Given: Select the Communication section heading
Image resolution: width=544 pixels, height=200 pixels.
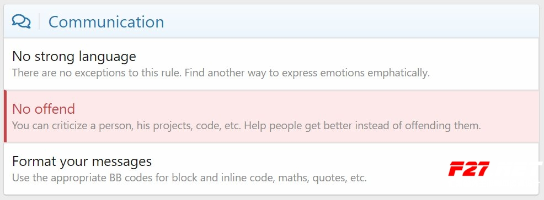Looking at the screenshot, I should 106,22.
